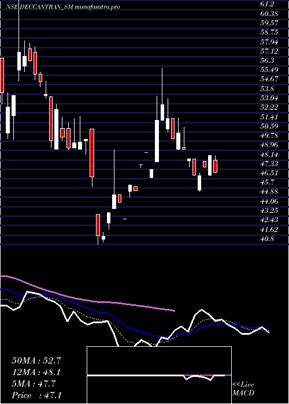Select the 42.43 price axis label

click(269, 220)
